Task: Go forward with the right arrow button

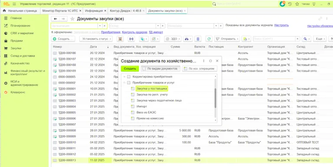Action: click(x=63, y=19)
